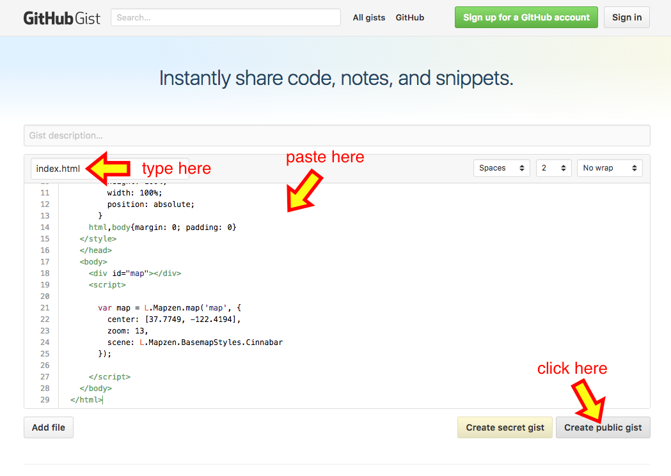This screenshot has height=476, width=671.
Task: Open the Spaces indent mode dropdown
Action: [x=501, y=168]
